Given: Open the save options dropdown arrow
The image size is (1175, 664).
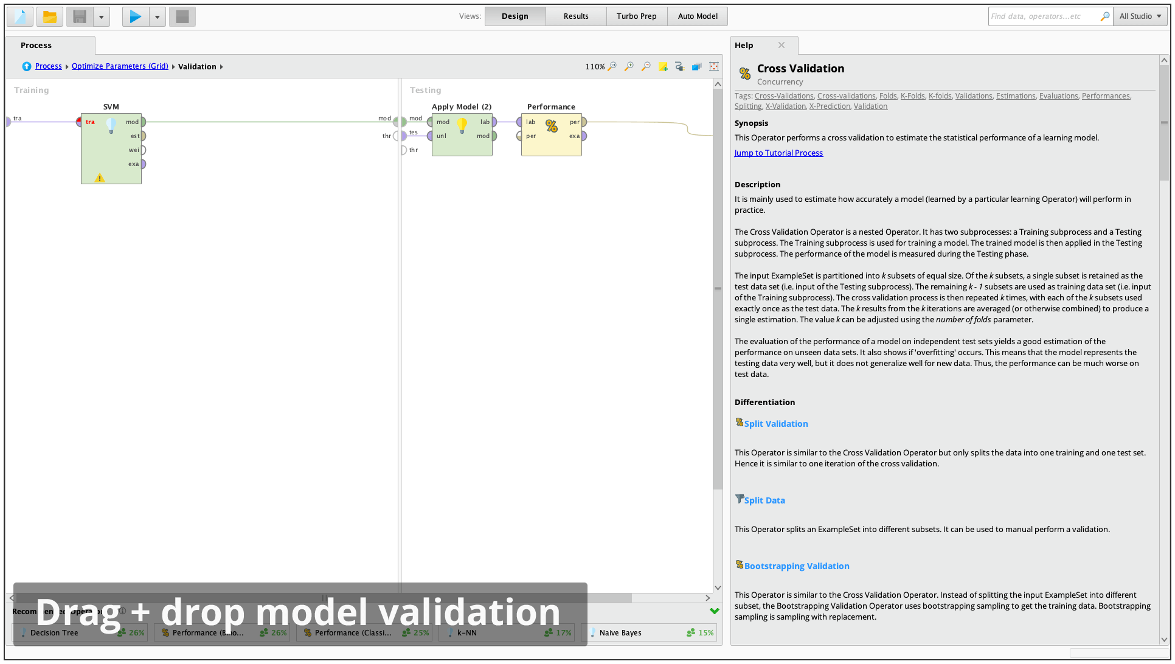Looking at the screenshot, I should (x=102, y=16).
